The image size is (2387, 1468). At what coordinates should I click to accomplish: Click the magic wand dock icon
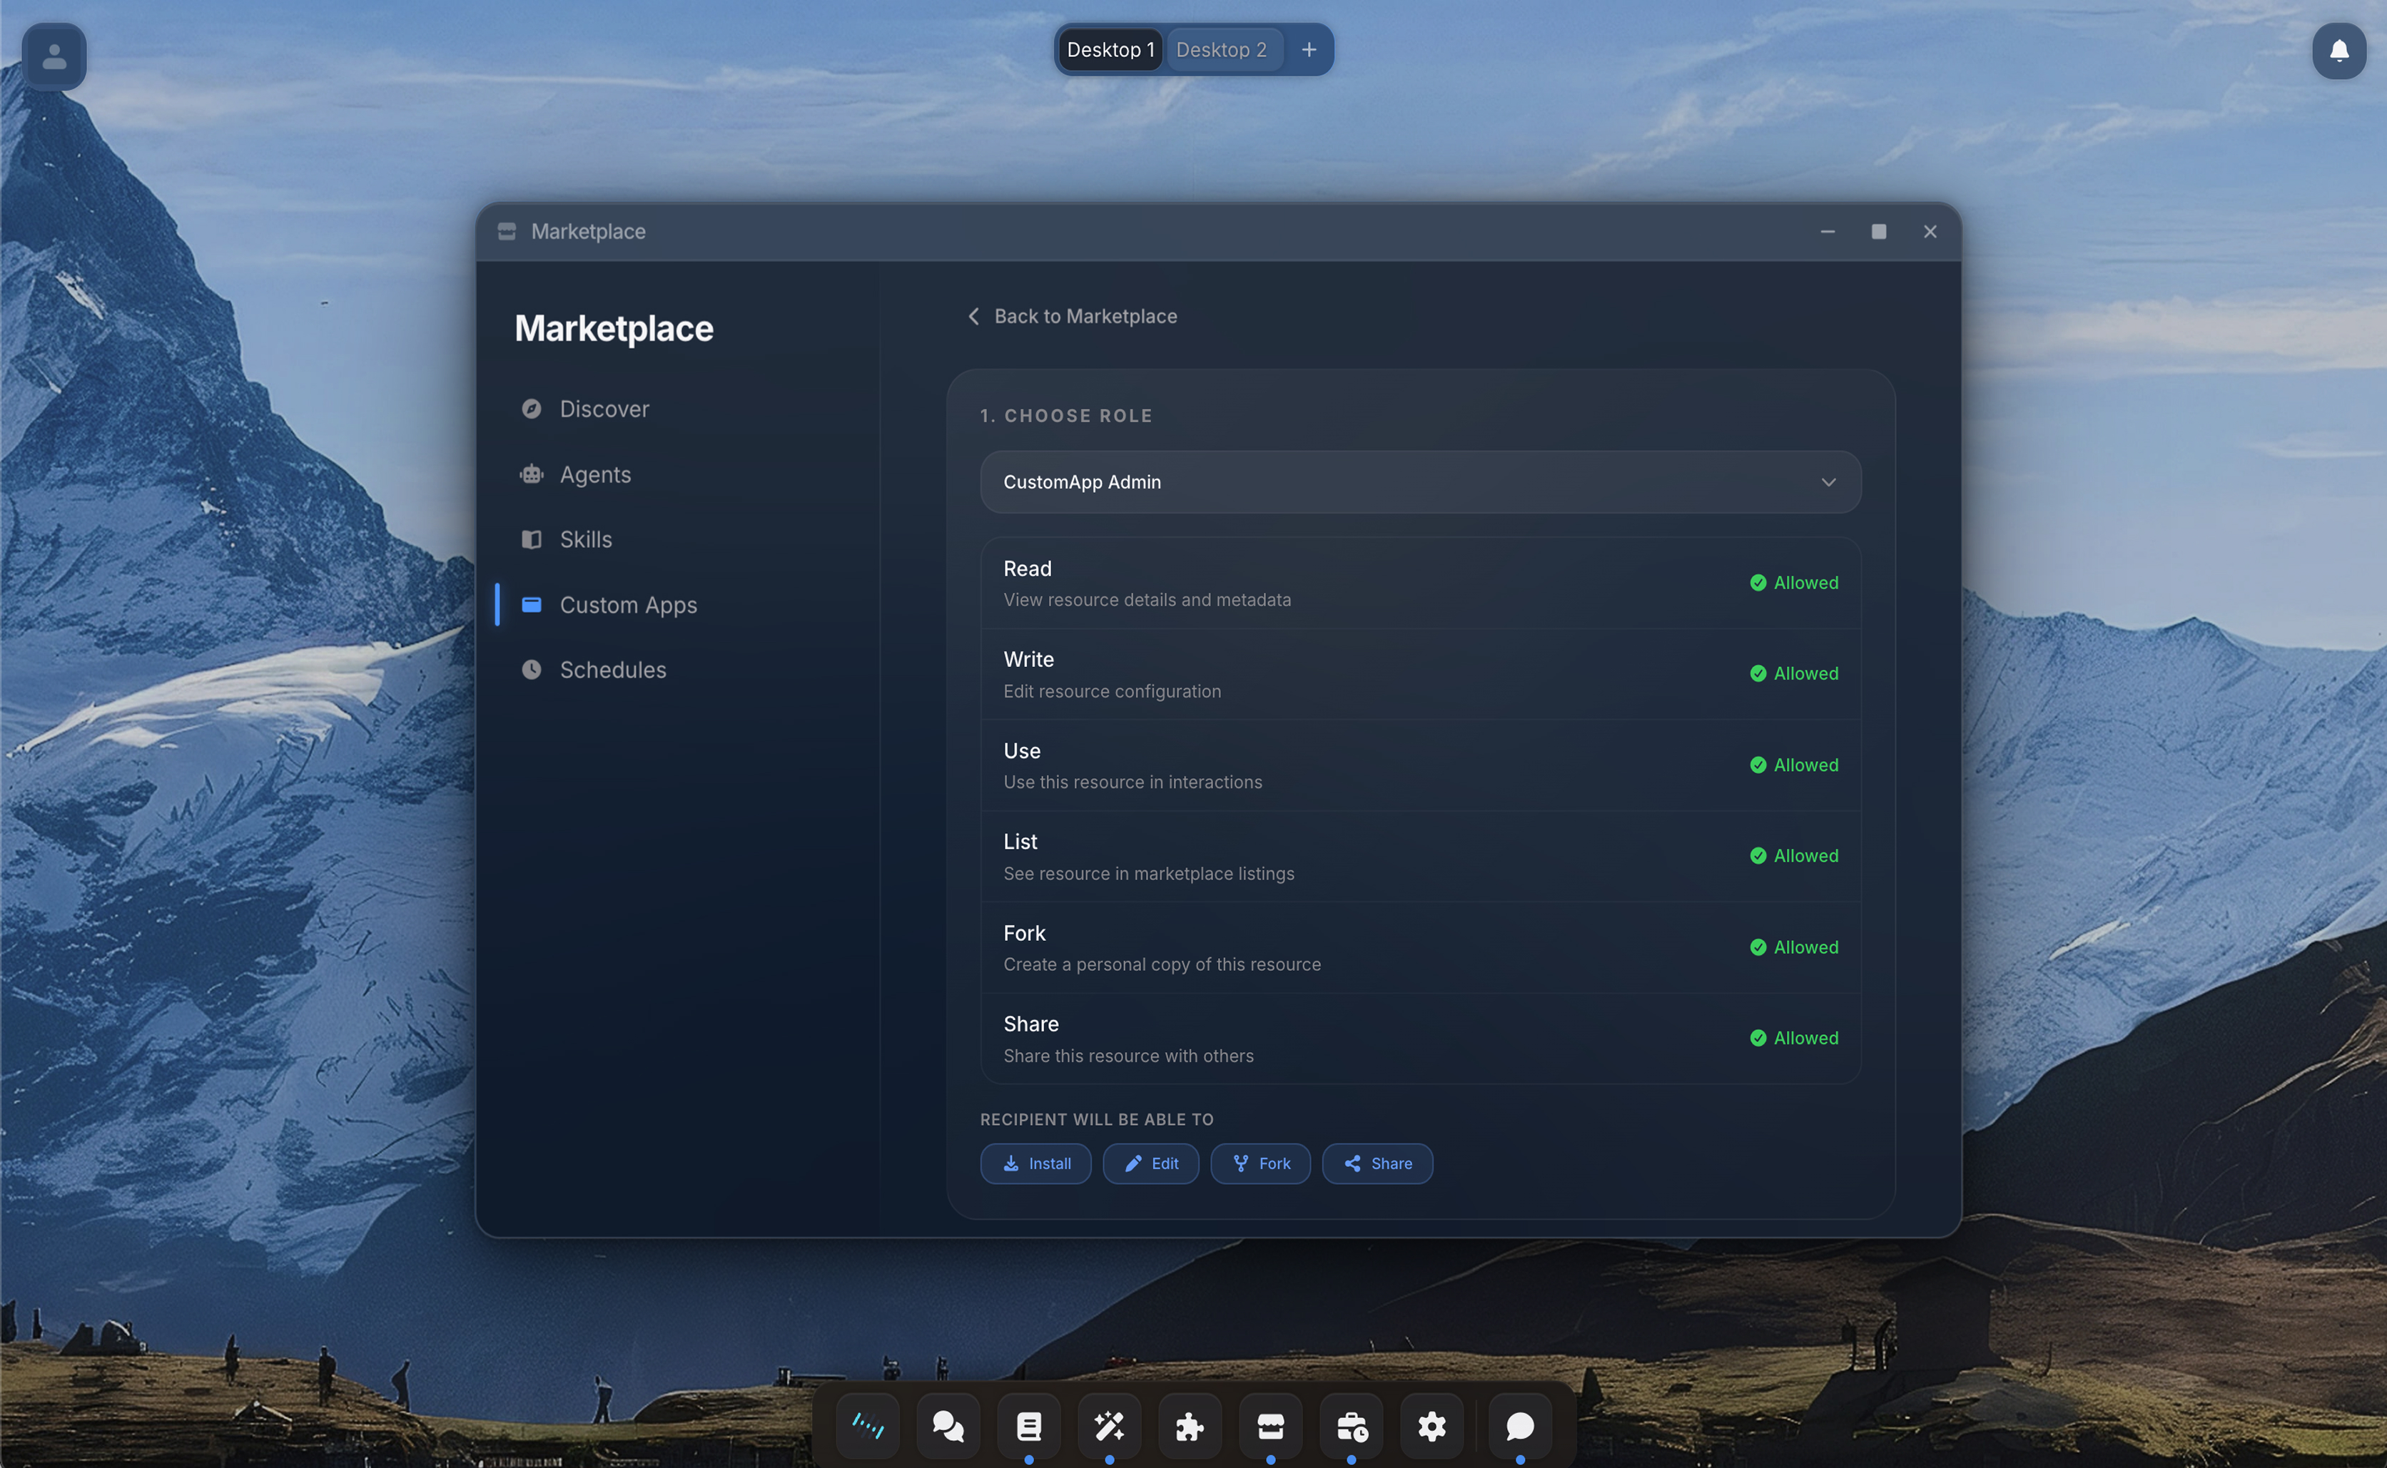click(x=1109, y=1425)
